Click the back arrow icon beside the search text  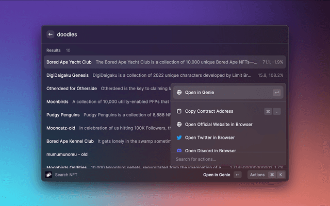[x=51, y=35]
